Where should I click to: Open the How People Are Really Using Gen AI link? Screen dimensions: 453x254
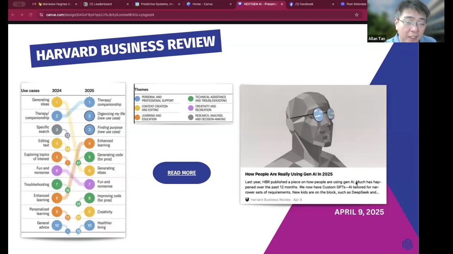[289, 174]
